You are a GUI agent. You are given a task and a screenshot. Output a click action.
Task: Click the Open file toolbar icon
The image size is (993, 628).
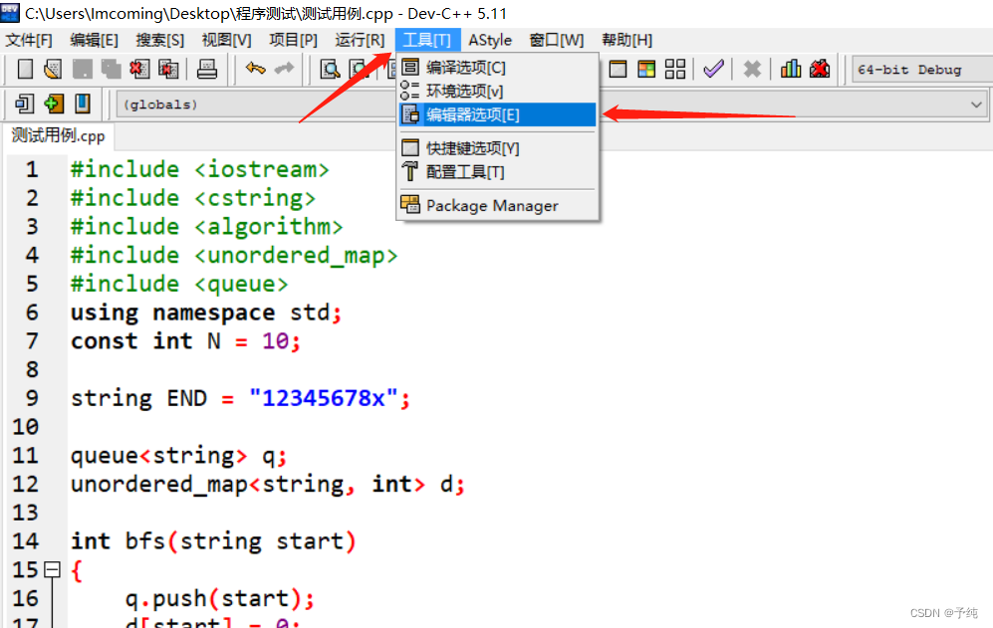(x=53, y=69)
